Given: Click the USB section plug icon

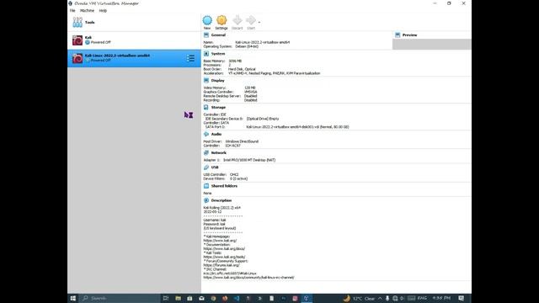Looking at the screenshot, I should pos(206,167).
